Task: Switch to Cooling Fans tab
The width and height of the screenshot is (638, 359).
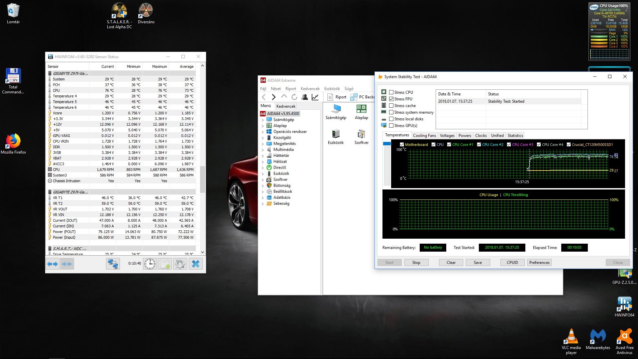Action: click(424, 136)
